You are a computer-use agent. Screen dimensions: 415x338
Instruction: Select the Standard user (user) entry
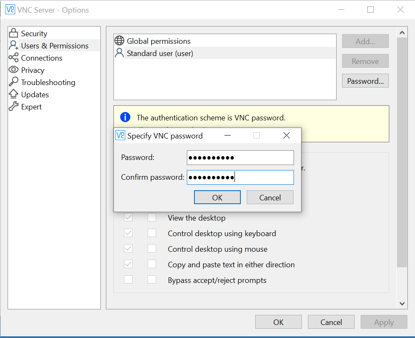(225, 53)
